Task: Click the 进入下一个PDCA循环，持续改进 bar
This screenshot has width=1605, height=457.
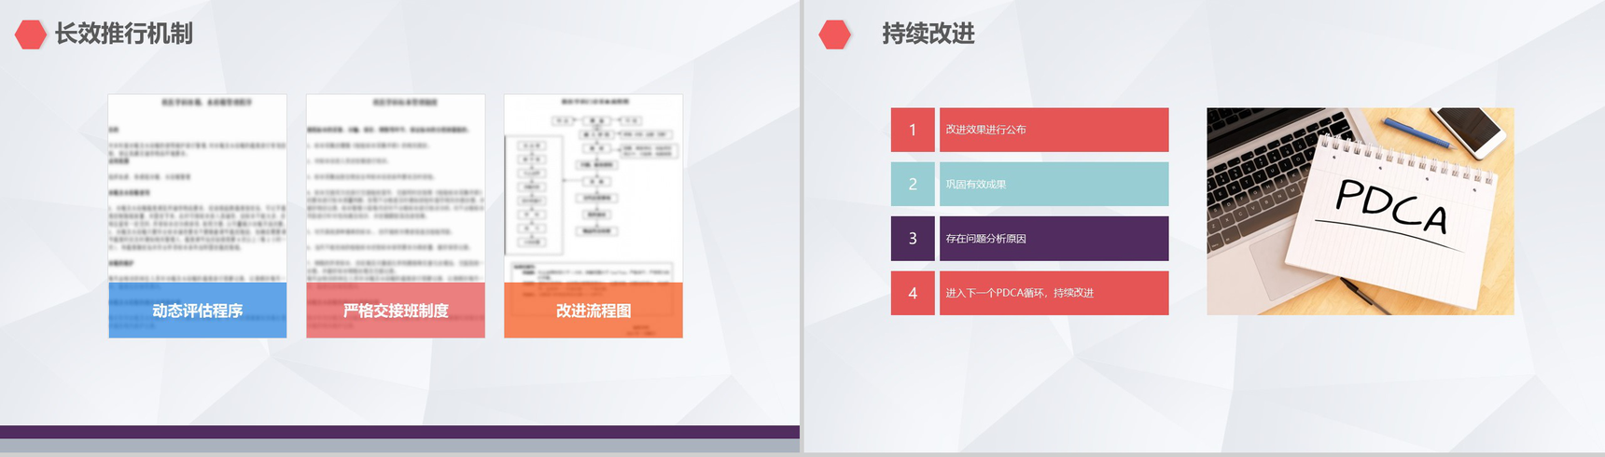Action: pyautogui.click(x=1054, y=293)
